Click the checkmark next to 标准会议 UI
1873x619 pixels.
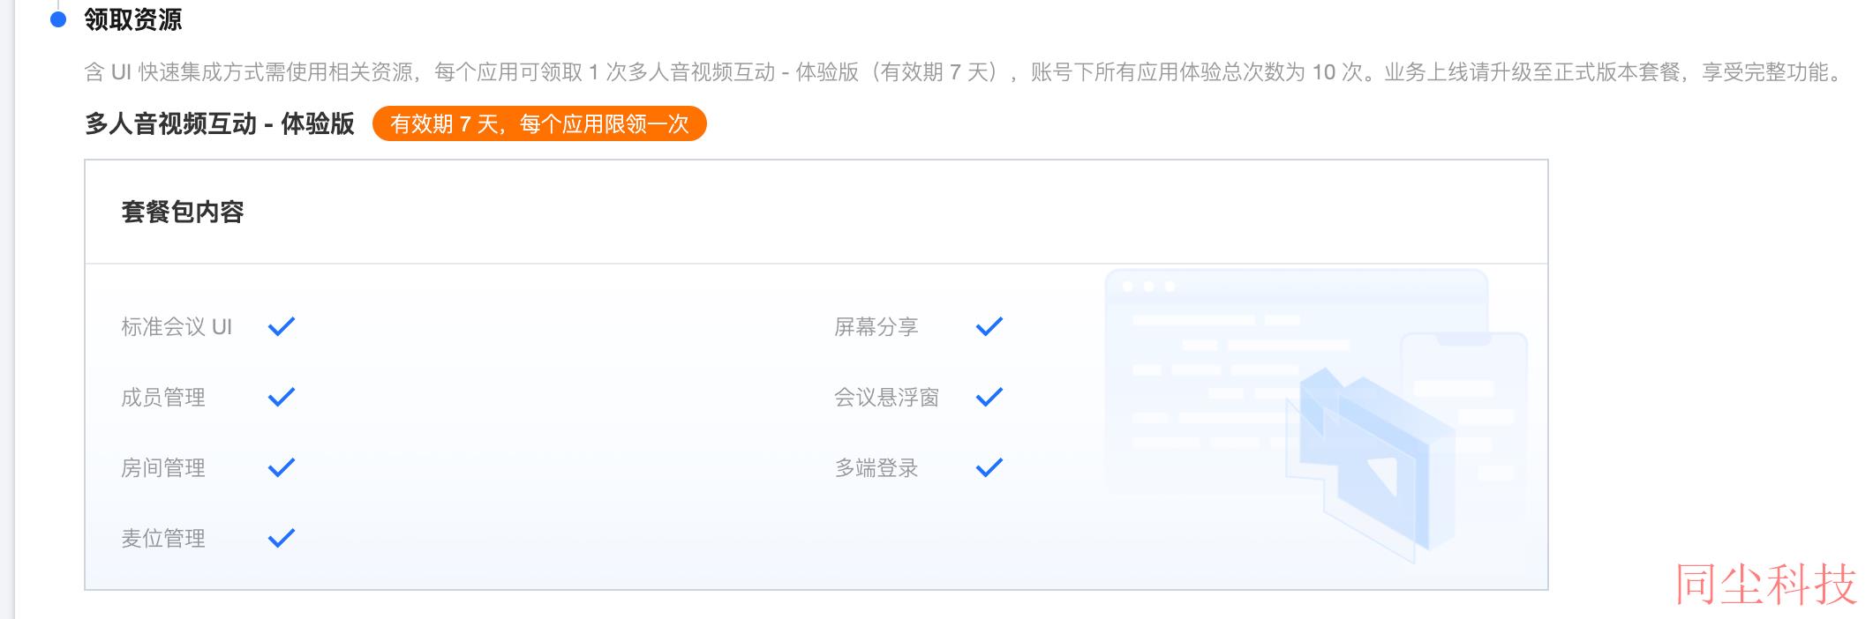282,327
